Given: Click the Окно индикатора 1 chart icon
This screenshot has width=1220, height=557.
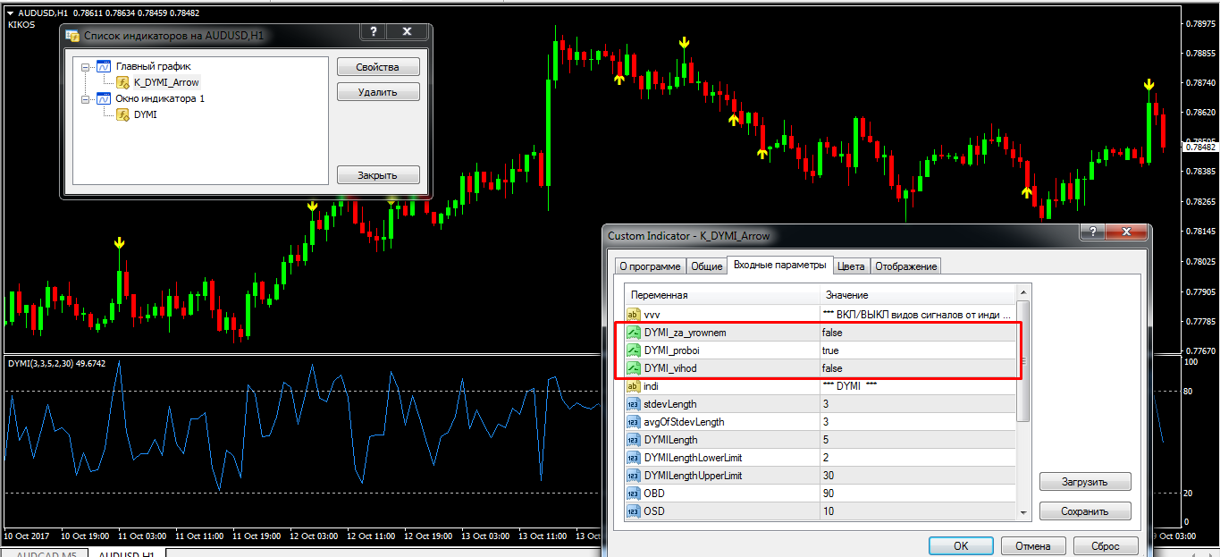Looking at the screenshot, I should click(104, 98).
